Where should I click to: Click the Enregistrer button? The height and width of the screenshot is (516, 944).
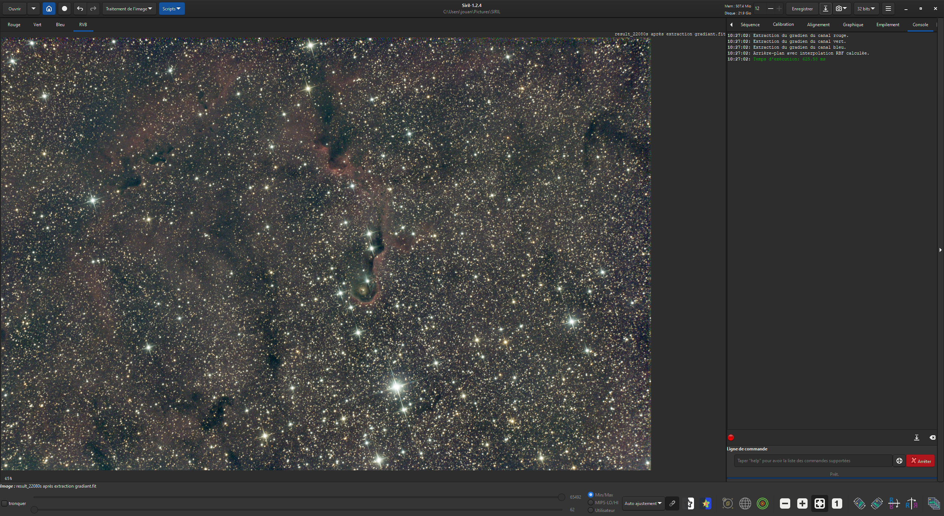pyautogui.click(x=802, y=8)
